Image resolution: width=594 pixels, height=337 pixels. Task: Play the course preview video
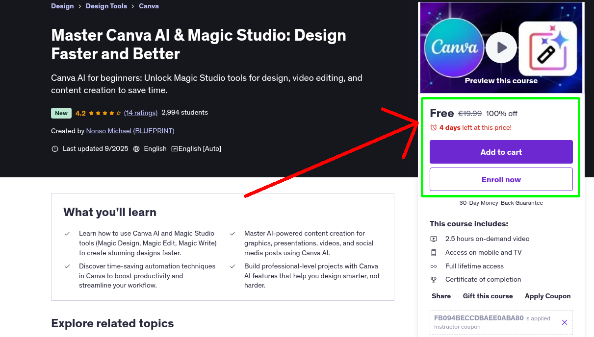tap(501, 48)
